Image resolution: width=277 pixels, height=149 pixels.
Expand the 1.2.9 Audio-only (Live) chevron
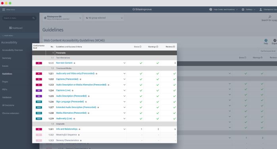124,118
